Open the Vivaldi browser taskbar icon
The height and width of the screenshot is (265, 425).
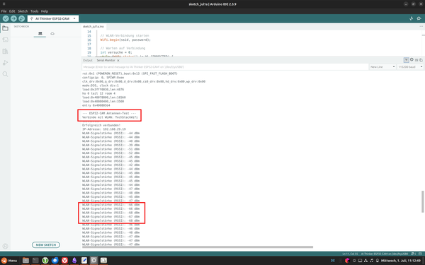pyautogui.click(x=64, y=260)
